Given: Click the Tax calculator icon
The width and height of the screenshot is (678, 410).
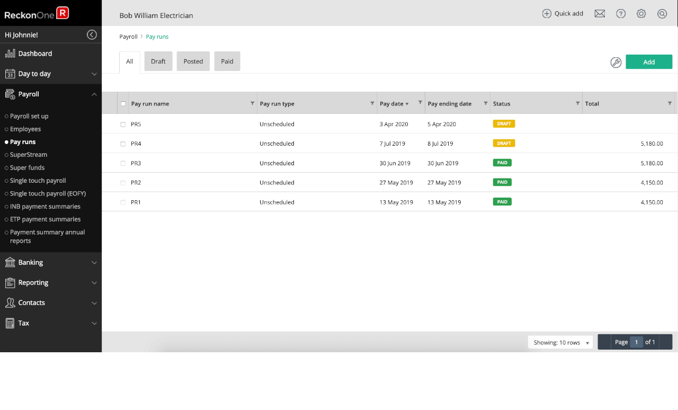Looking at the screenshot, I should [x=10, y=323].
